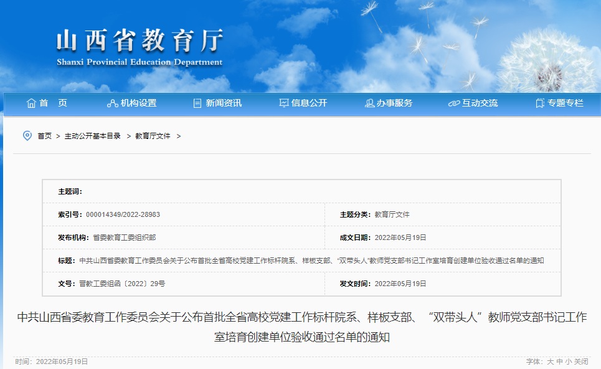The height and width of the screenshot is (369, 601).
Task: Open the 首页 navigation menu item
Action: pos(54,103)
